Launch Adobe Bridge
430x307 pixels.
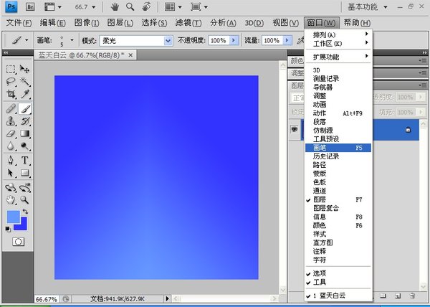(30, 7)
